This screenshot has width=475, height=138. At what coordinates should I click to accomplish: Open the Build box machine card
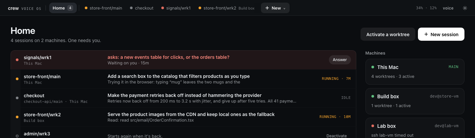pos(415,101)
